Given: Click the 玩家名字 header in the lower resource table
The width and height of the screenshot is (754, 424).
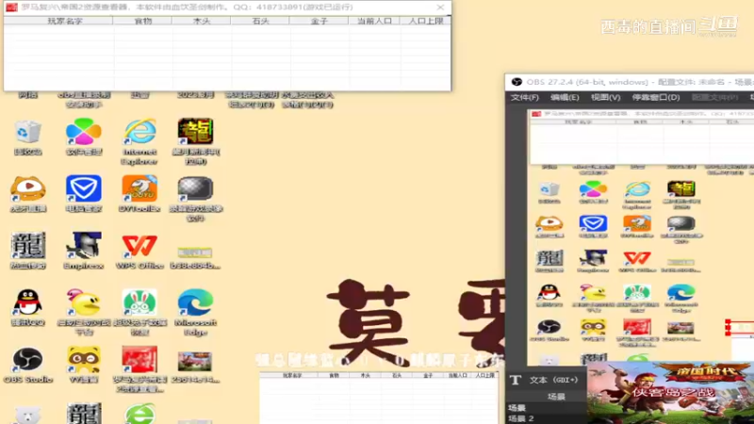Looking at the screenshot, I should click(x=292, y=375).
